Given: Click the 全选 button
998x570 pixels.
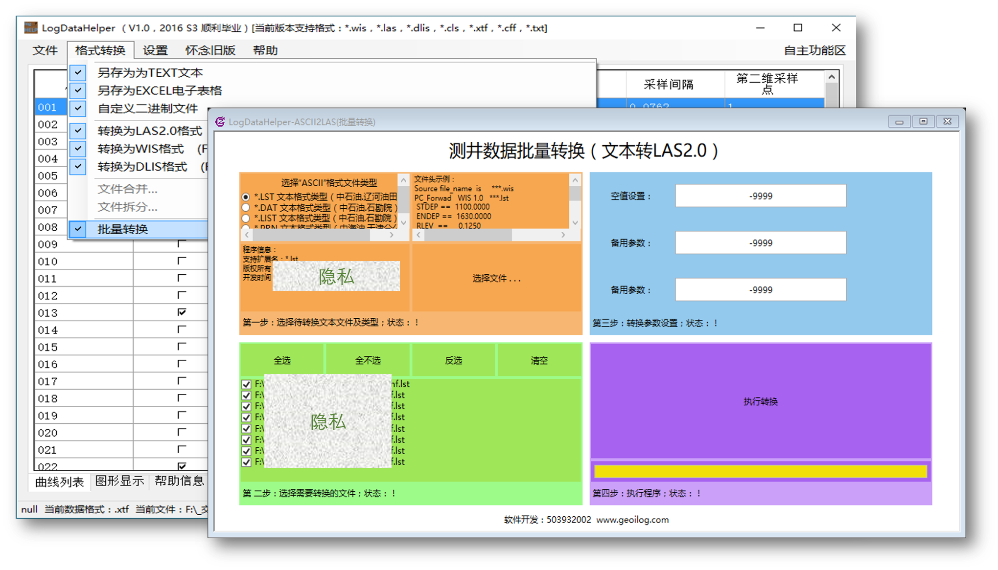Looking at the screenshot, I should pos(282,360).
